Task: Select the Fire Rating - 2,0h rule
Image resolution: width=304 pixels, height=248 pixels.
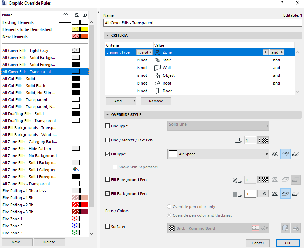Action: pos(45,205)
